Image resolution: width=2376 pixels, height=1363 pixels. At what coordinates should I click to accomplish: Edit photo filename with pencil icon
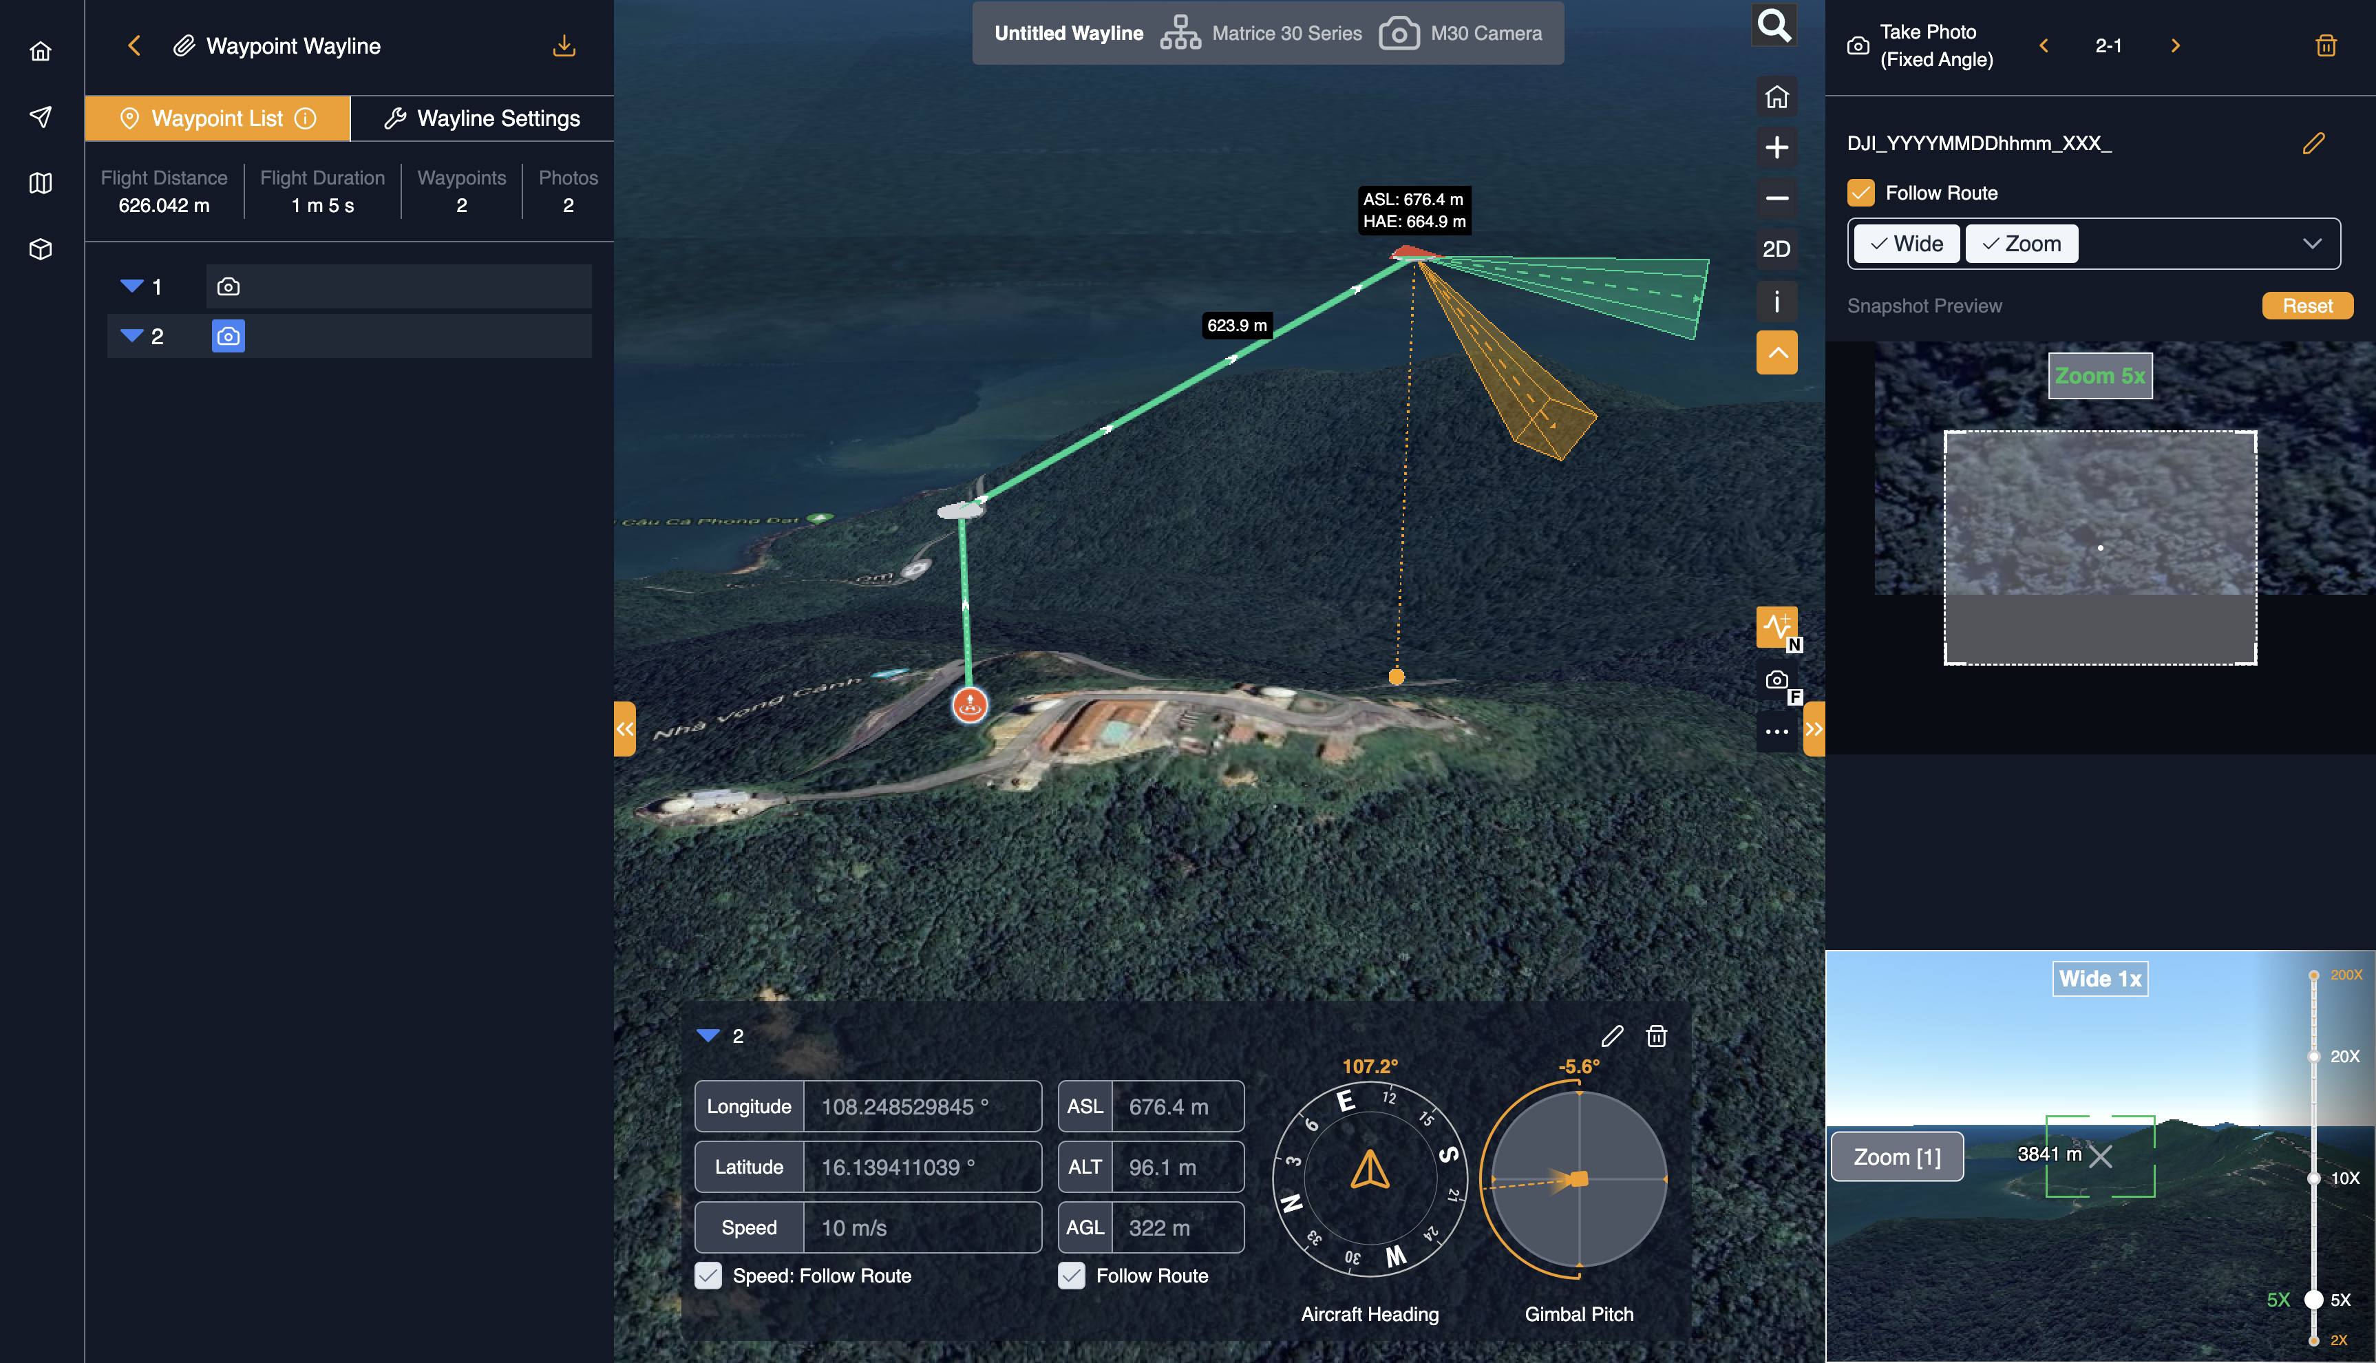click(x=2313, y=143)
